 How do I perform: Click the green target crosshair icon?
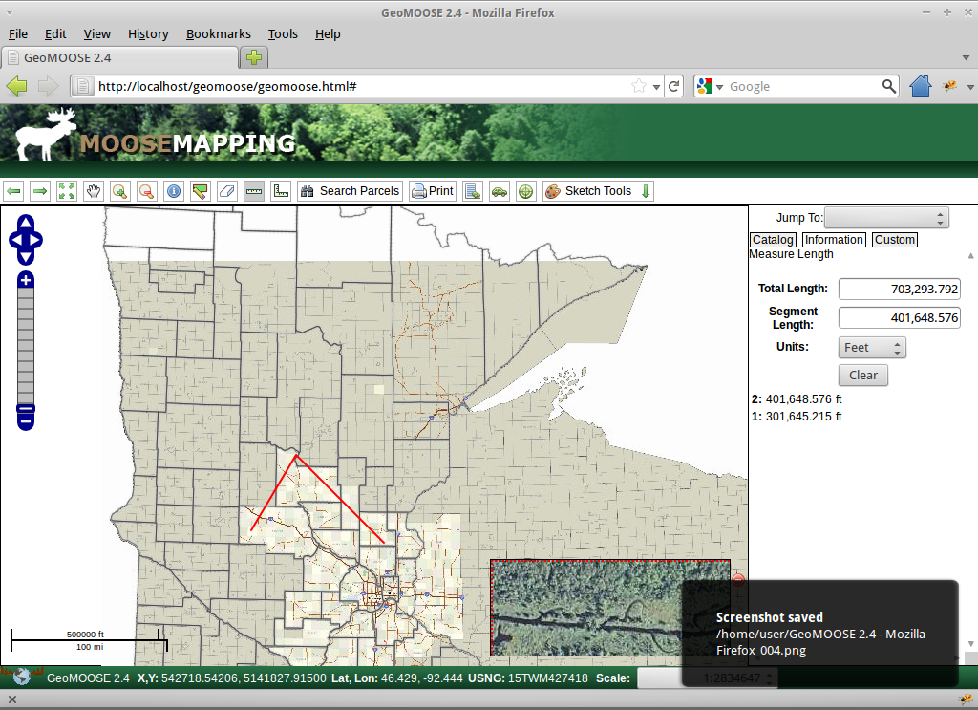point(526,191)
